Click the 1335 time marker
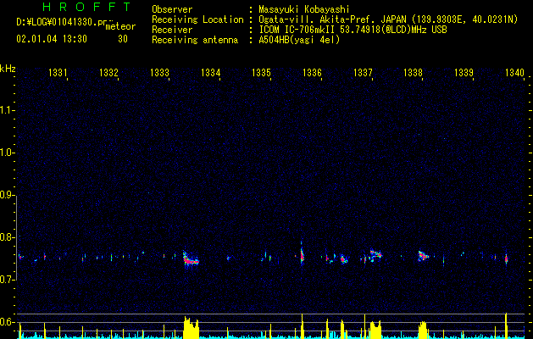533x339 pixels. [261, 72]
